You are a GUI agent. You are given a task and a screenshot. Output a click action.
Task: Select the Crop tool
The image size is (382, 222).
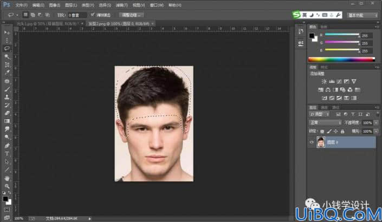7,64
